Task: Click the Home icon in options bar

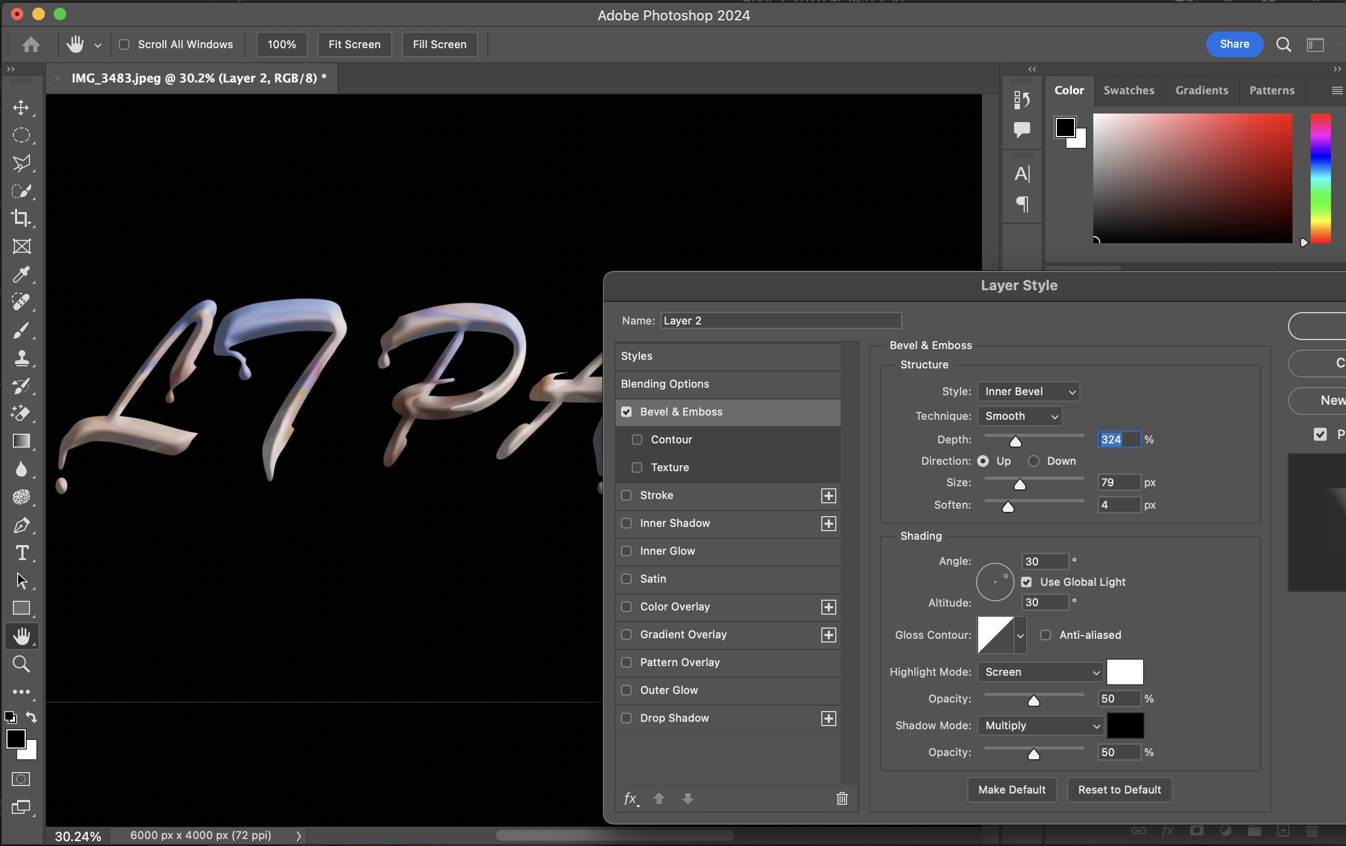Action: (31, 44)
